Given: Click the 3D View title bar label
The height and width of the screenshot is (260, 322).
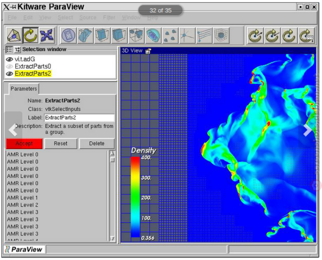Looking at the screenshot, I should coord(132,51).
